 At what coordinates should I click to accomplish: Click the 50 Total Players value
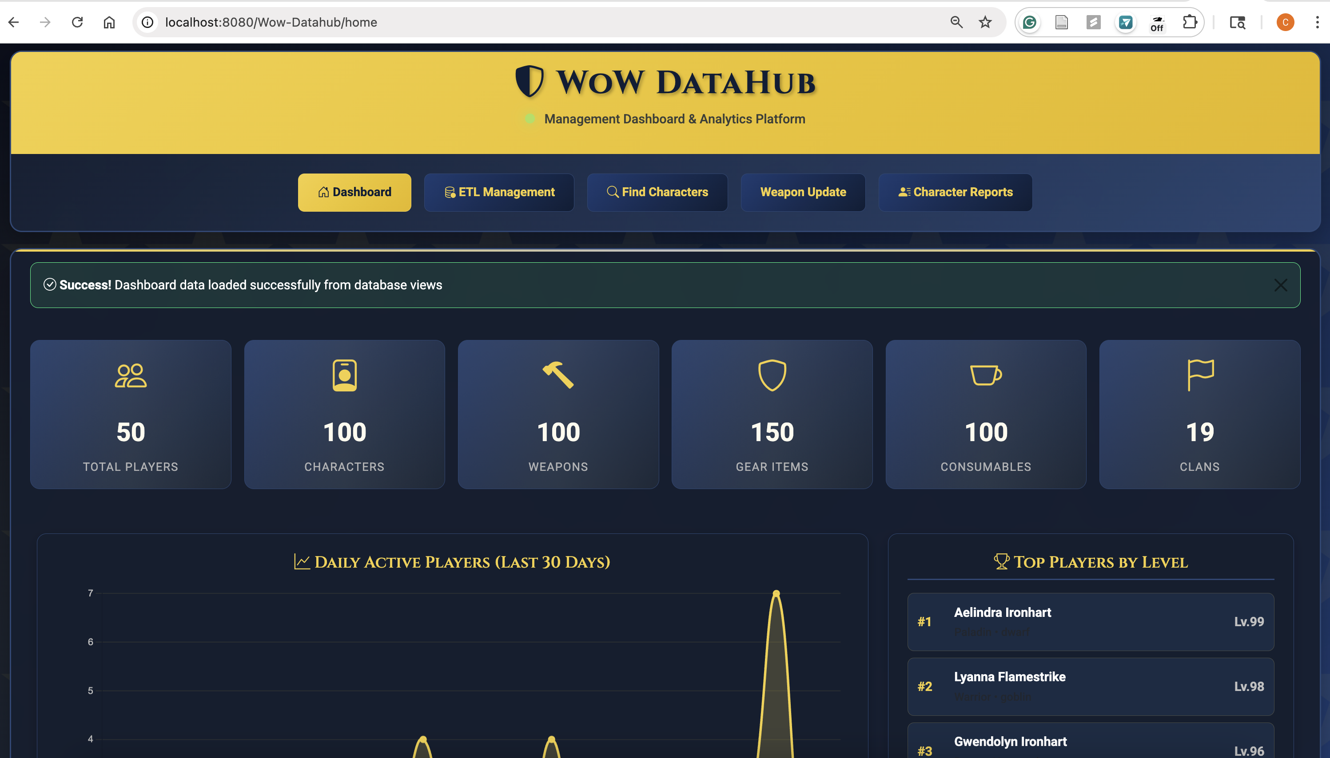pyautogui.click(x=131, y=432)
